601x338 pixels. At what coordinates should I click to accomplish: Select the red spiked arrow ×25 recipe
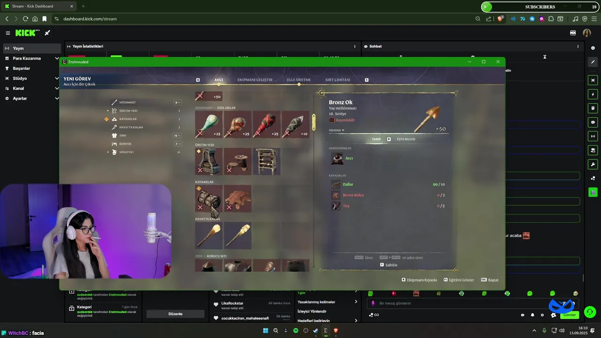point(266,124)
